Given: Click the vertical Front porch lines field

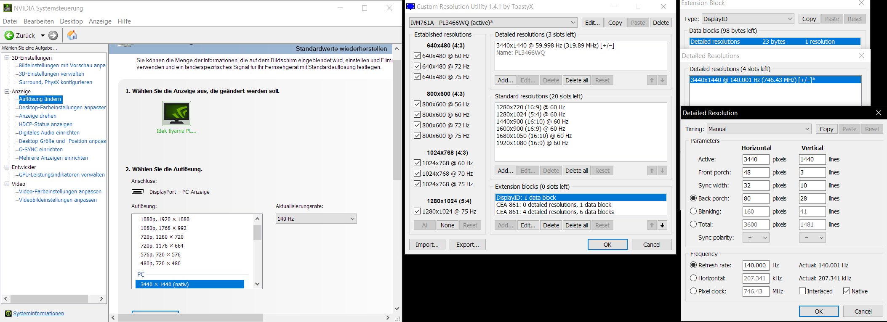Looking at the screenshot, I should click(812, 172).
